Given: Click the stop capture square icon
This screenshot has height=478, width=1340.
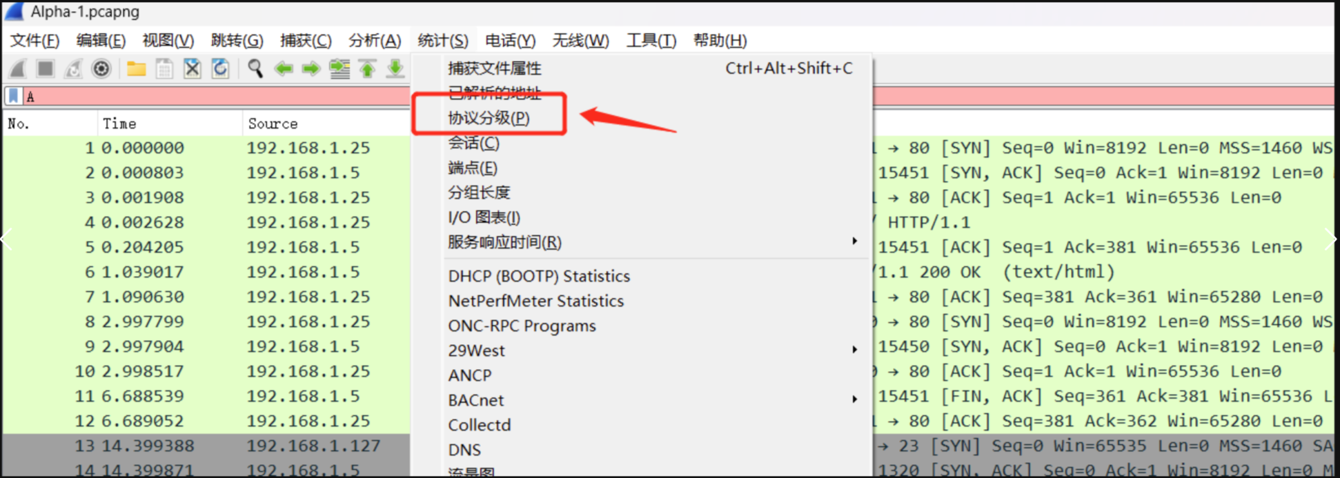Looking at the screenshot, I should pyautogui.click(x=46, y=69).
